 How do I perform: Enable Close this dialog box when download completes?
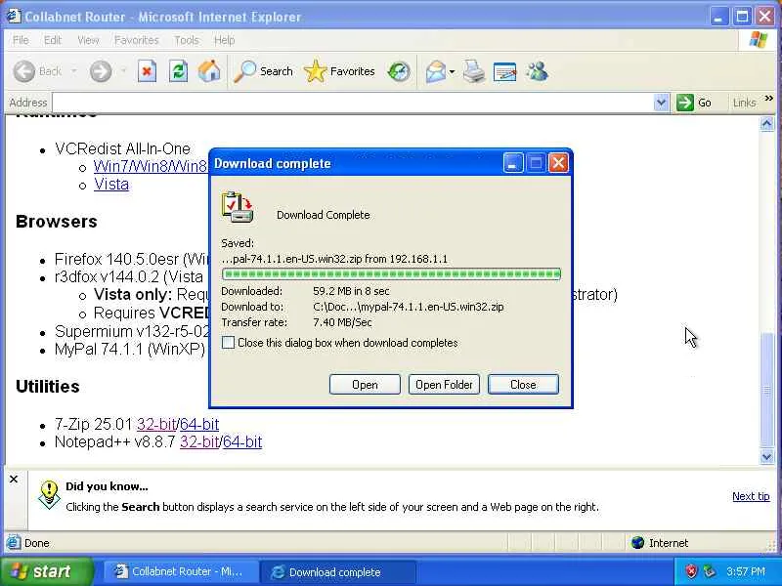228,343
